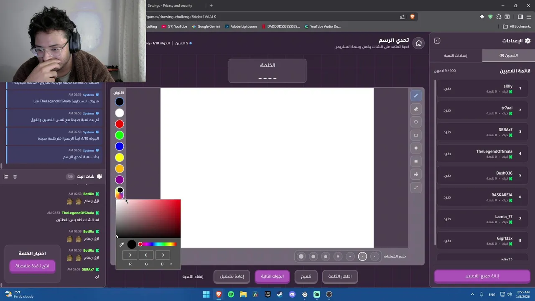Select the hollow rectangle shape tool
Viewport: 535px width, 301px height.
[x=416, y=135]
